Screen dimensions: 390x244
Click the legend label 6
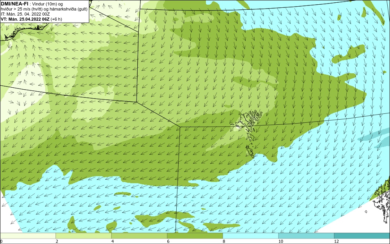[x=168, y=241]
